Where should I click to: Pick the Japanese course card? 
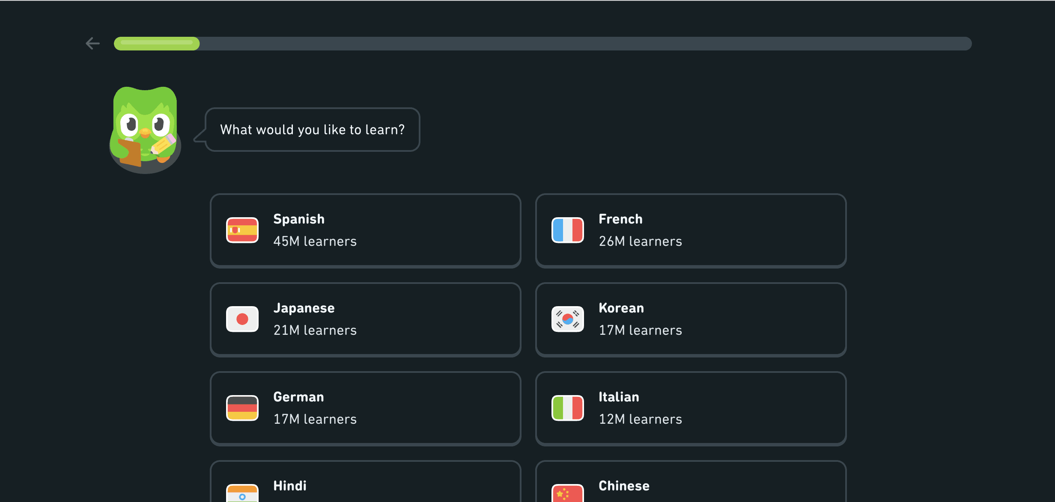point(365,319)
